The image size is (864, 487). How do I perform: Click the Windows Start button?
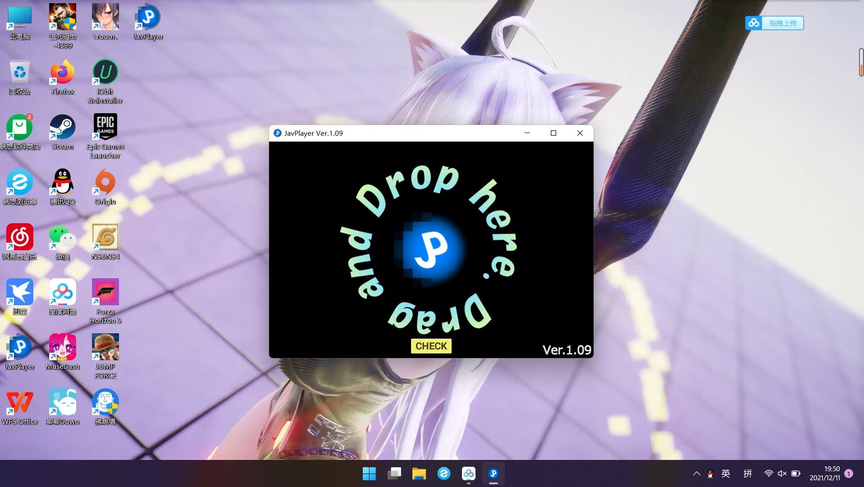(x=369, y=473)
